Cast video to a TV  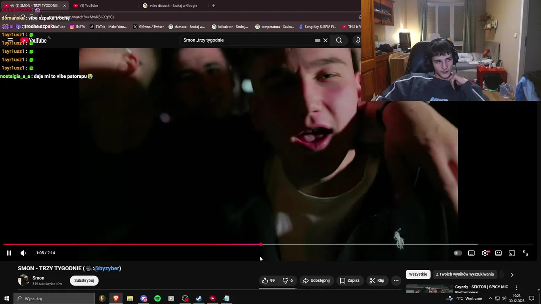[x=512, y=253]
